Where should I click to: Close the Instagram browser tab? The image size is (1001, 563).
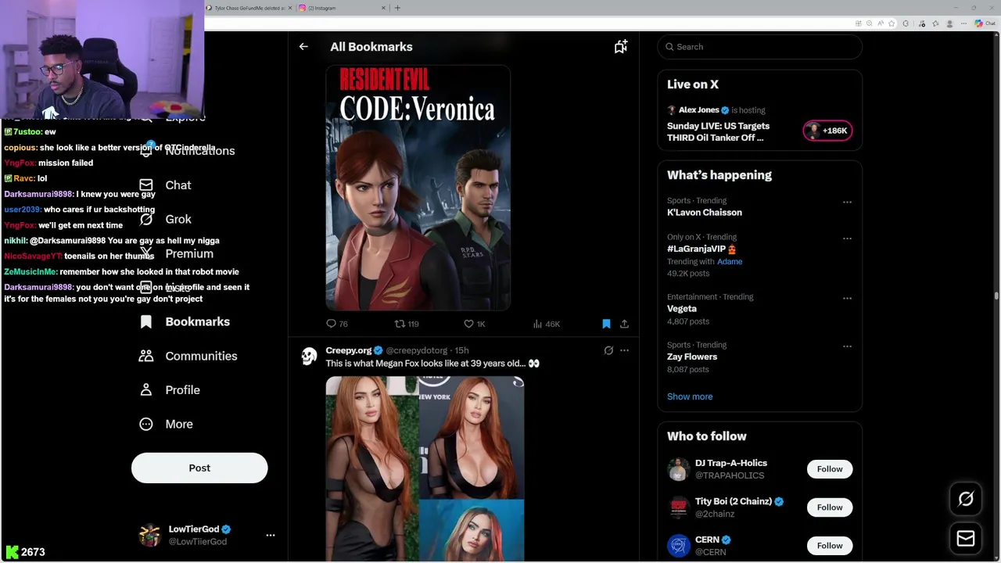[x=383, y=8]
